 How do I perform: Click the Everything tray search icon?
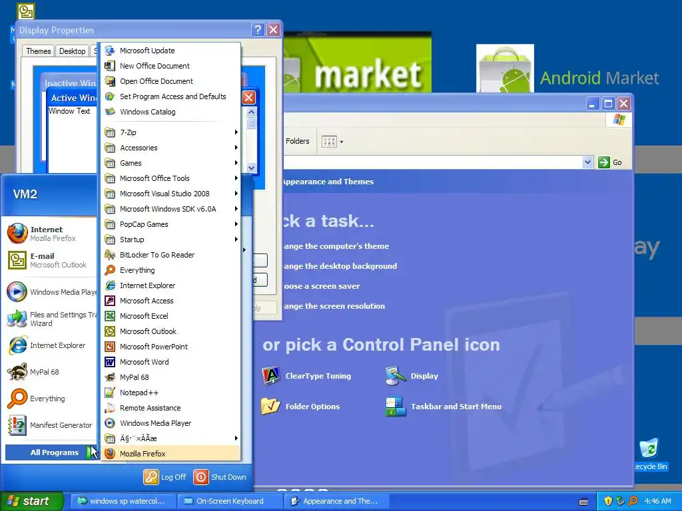(x=633, y=501)
